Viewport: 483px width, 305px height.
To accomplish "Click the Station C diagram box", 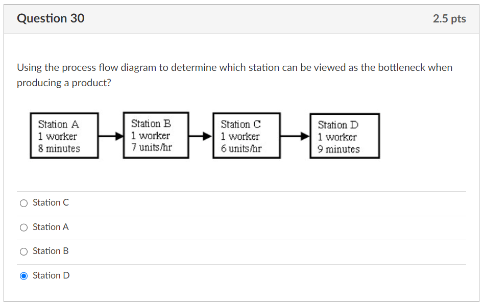I will (247, 135).
